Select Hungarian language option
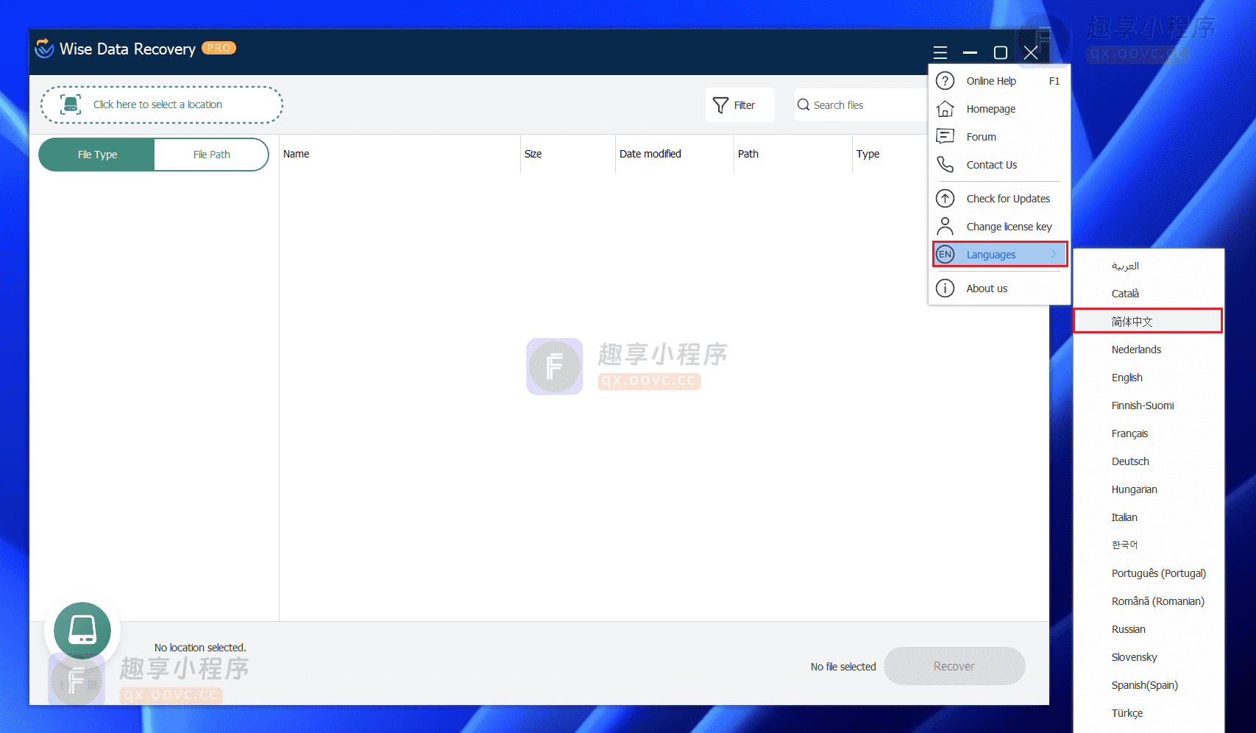 [1149, 489]
